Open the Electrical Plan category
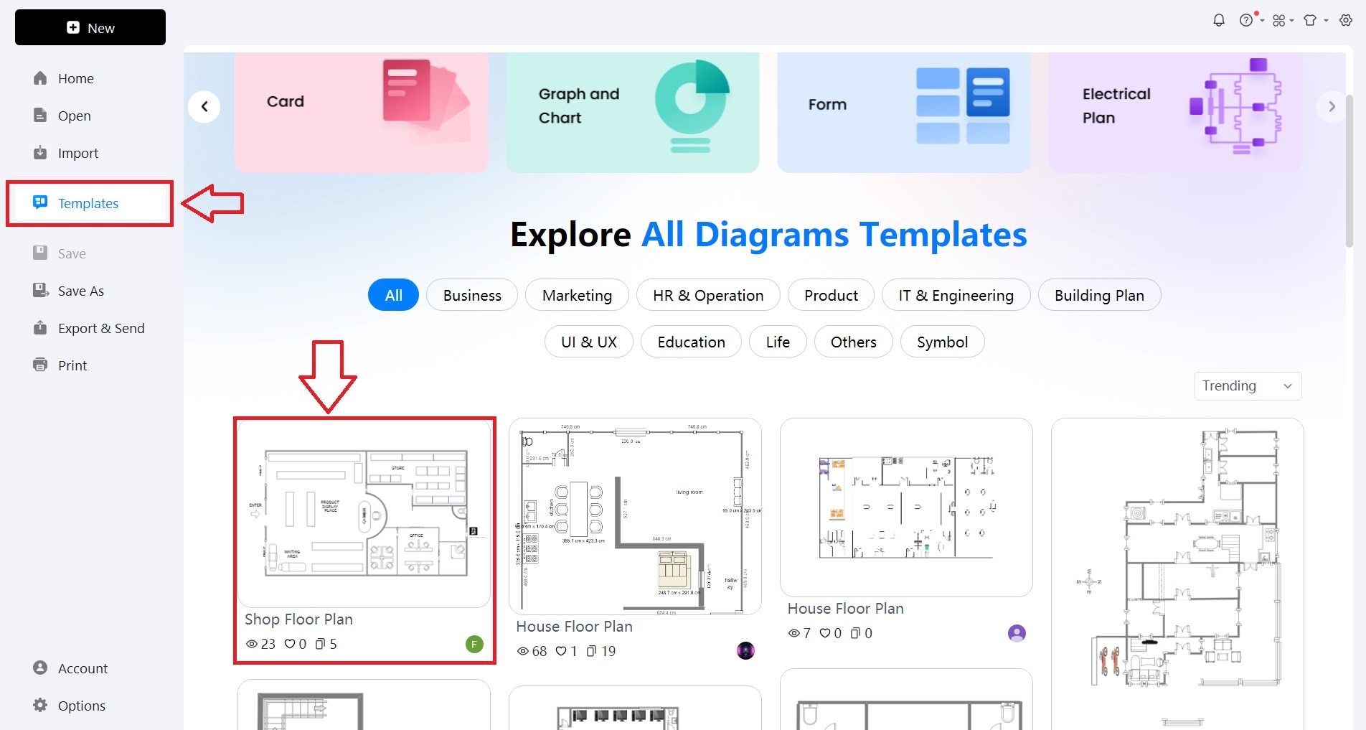1366x730 pixels. (x=1175, y=112)
